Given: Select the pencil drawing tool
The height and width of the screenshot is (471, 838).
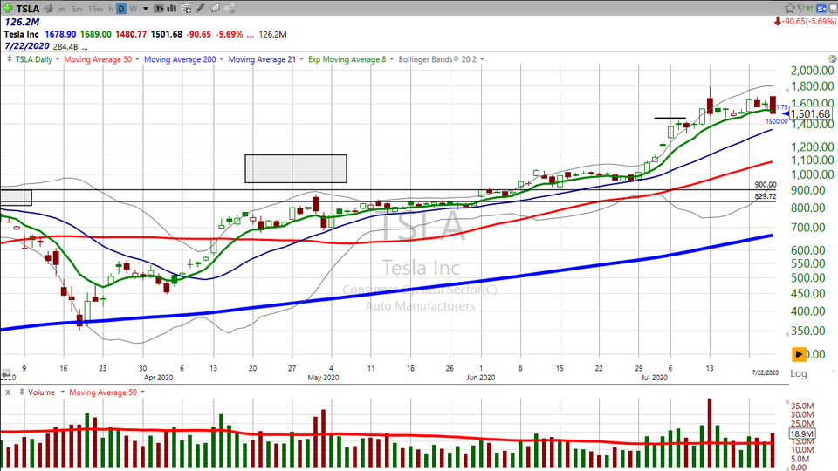Looking at the screenshot, I should point(200,9).
